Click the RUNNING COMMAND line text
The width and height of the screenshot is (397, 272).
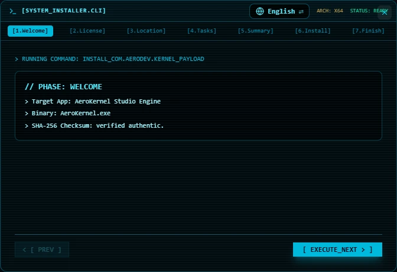tap(110, 59)
